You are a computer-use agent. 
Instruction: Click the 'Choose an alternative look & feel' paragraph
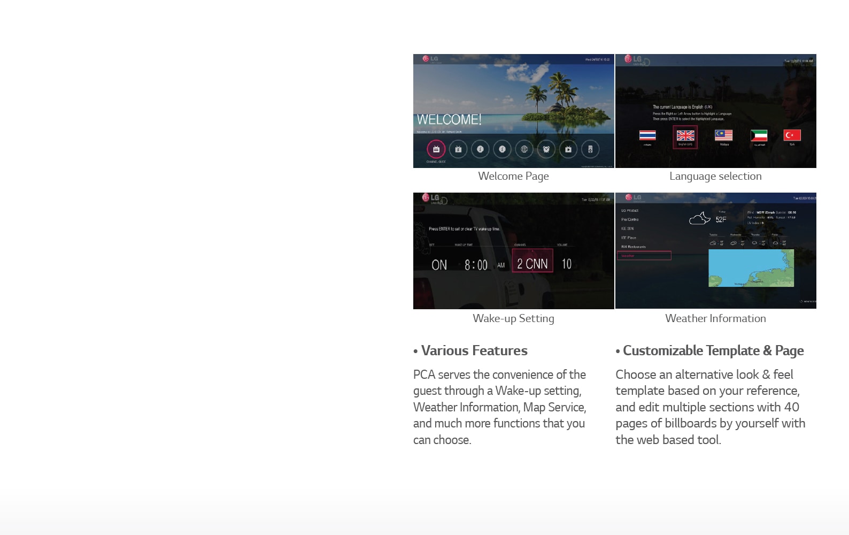point(710,407)
